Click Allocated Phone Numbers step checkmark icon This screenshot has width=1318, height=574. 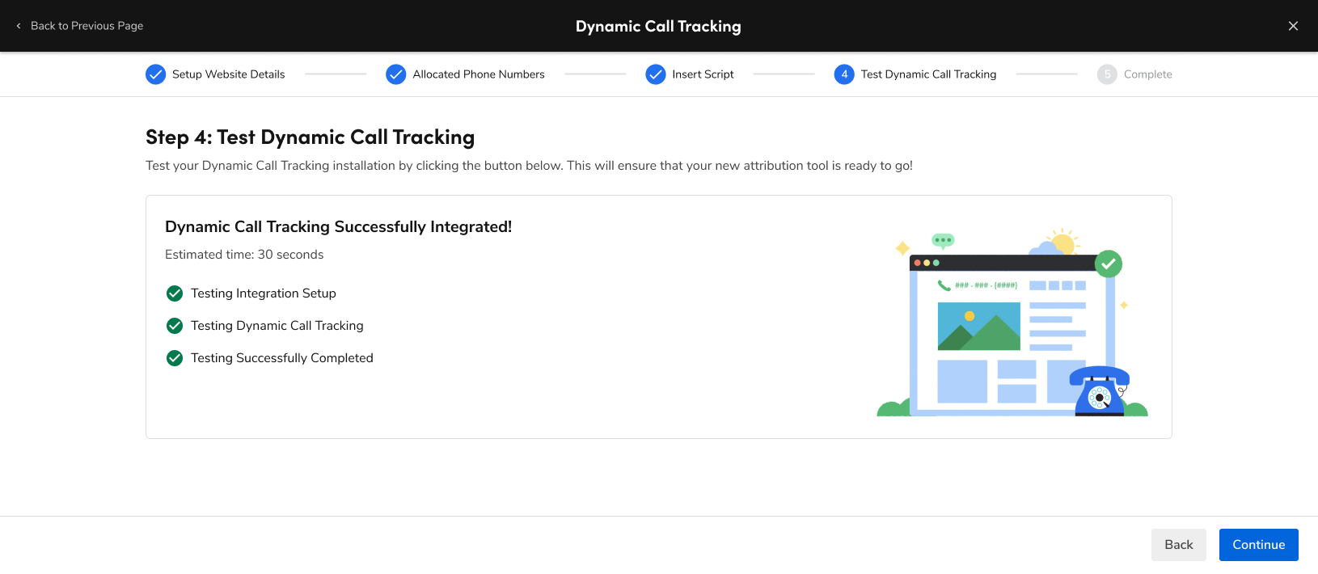[x=396, y=74]
